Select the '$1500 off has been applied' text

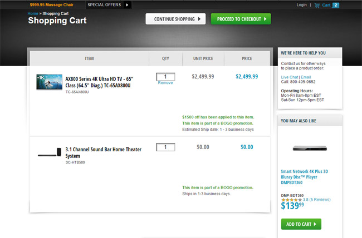tap(218, 117)
